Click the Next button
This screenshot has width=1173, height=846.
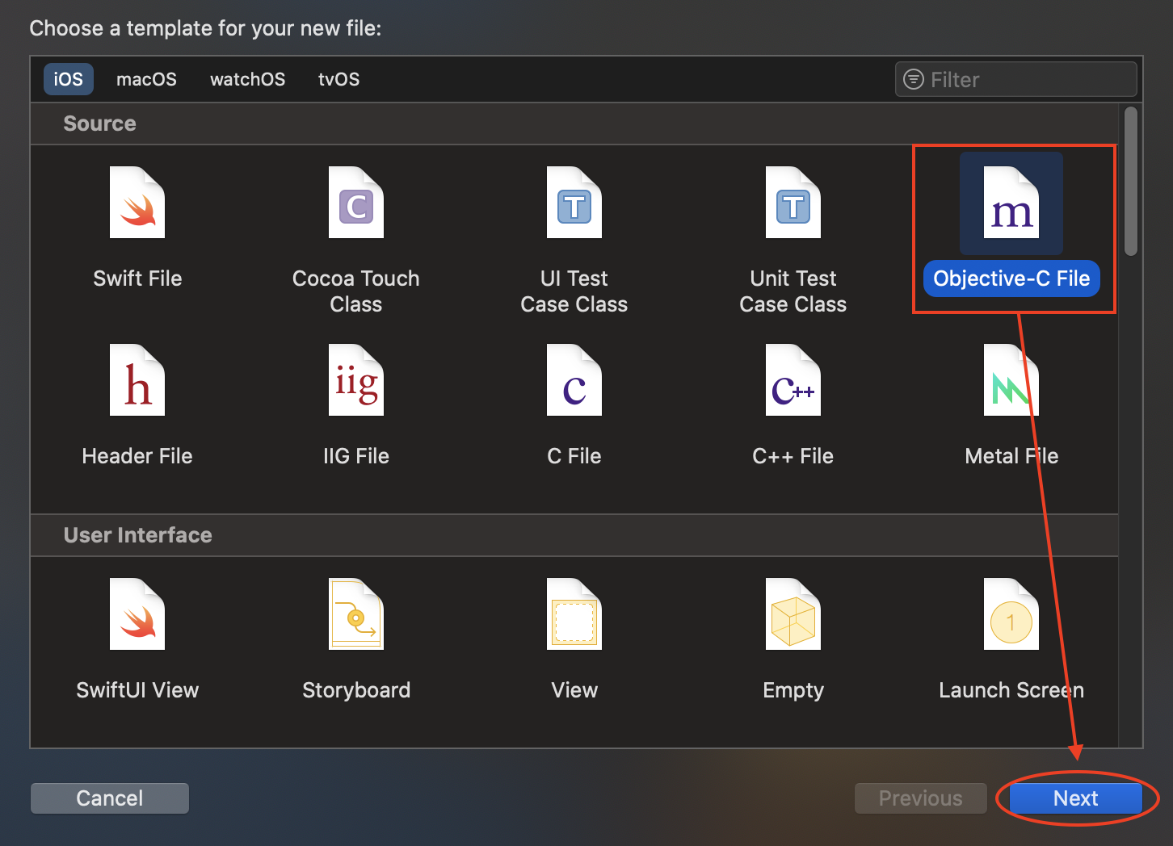point(1076,798)
